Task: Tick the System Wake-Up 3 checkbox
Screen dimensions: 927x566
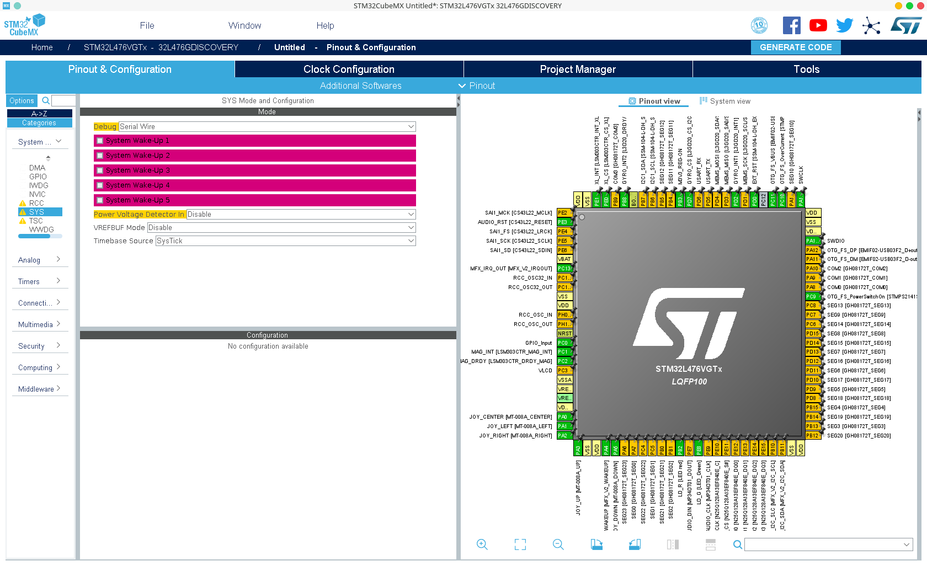Action: coord(100,170)
